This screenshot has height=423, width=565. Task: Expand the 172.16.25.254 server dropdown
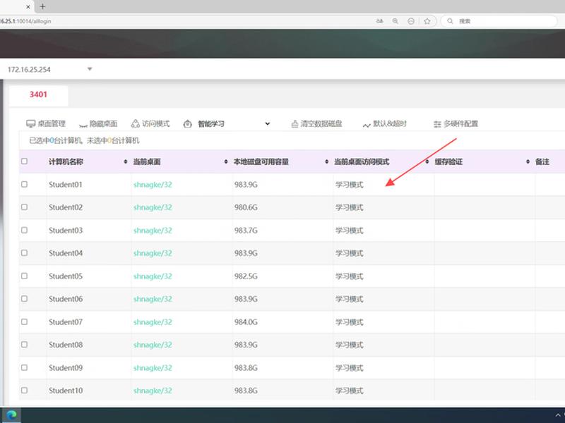pos(90,69)
